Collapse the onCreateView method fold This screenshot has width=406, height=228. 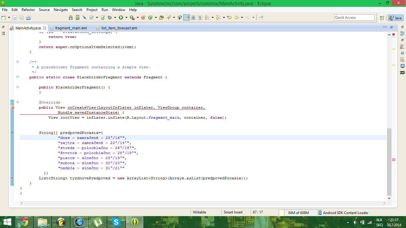pos(18,102)
